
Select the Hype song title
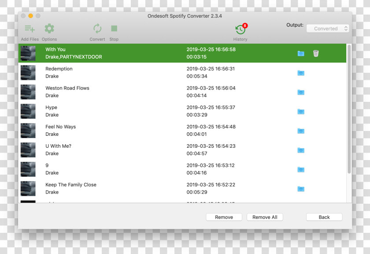51,108
